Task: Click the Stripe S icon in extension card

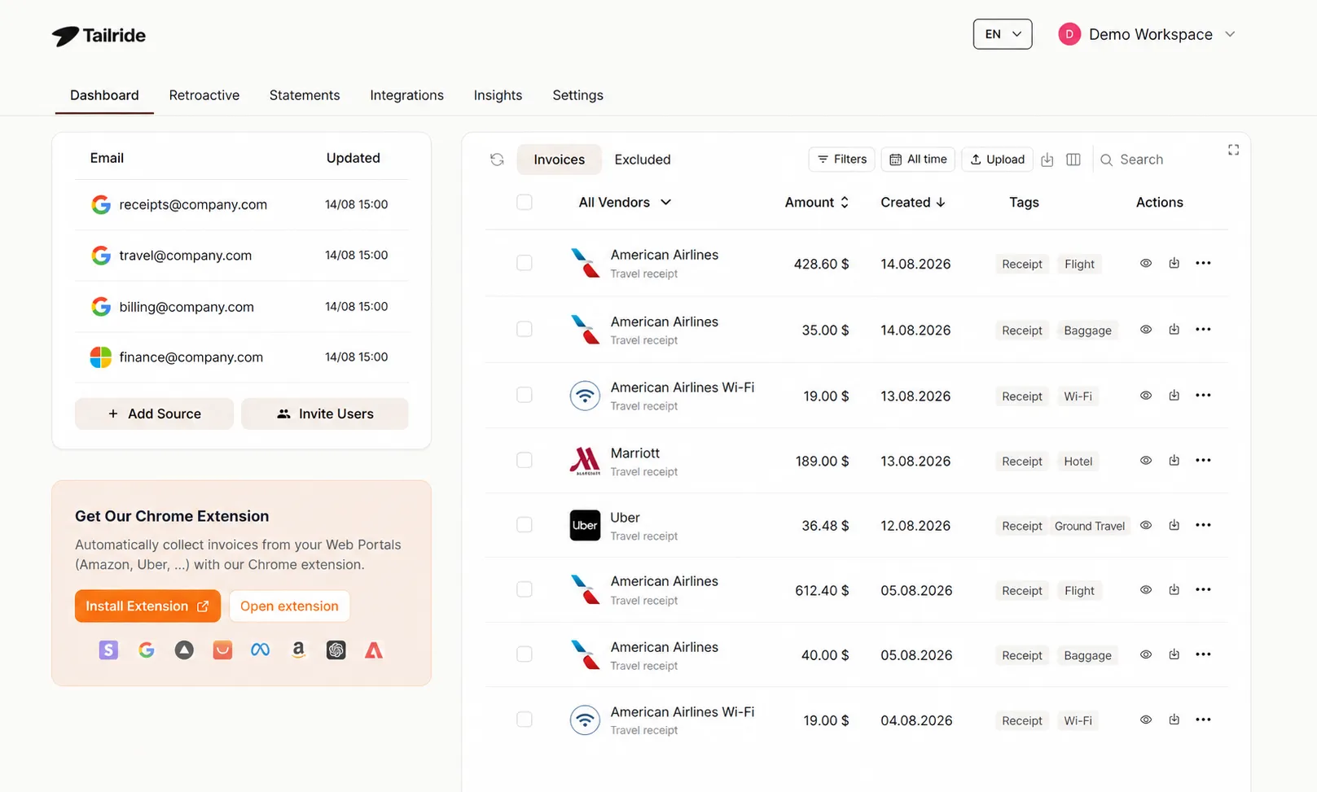Action: click(108, 650)
